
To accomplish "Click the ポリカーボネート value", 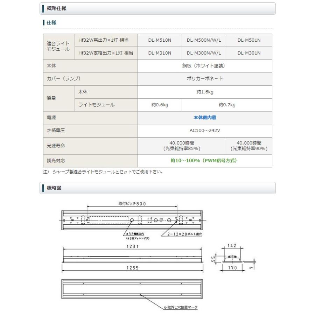I will click(x=205, y=79).
